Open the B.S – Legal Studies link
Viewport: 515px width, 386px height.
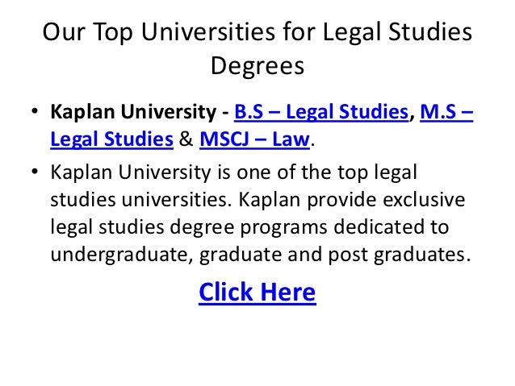tap(321, 111)
